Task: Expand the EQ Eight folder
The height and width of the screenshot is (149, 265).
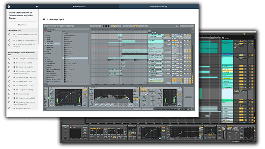Action: click(x=63, y=58)
